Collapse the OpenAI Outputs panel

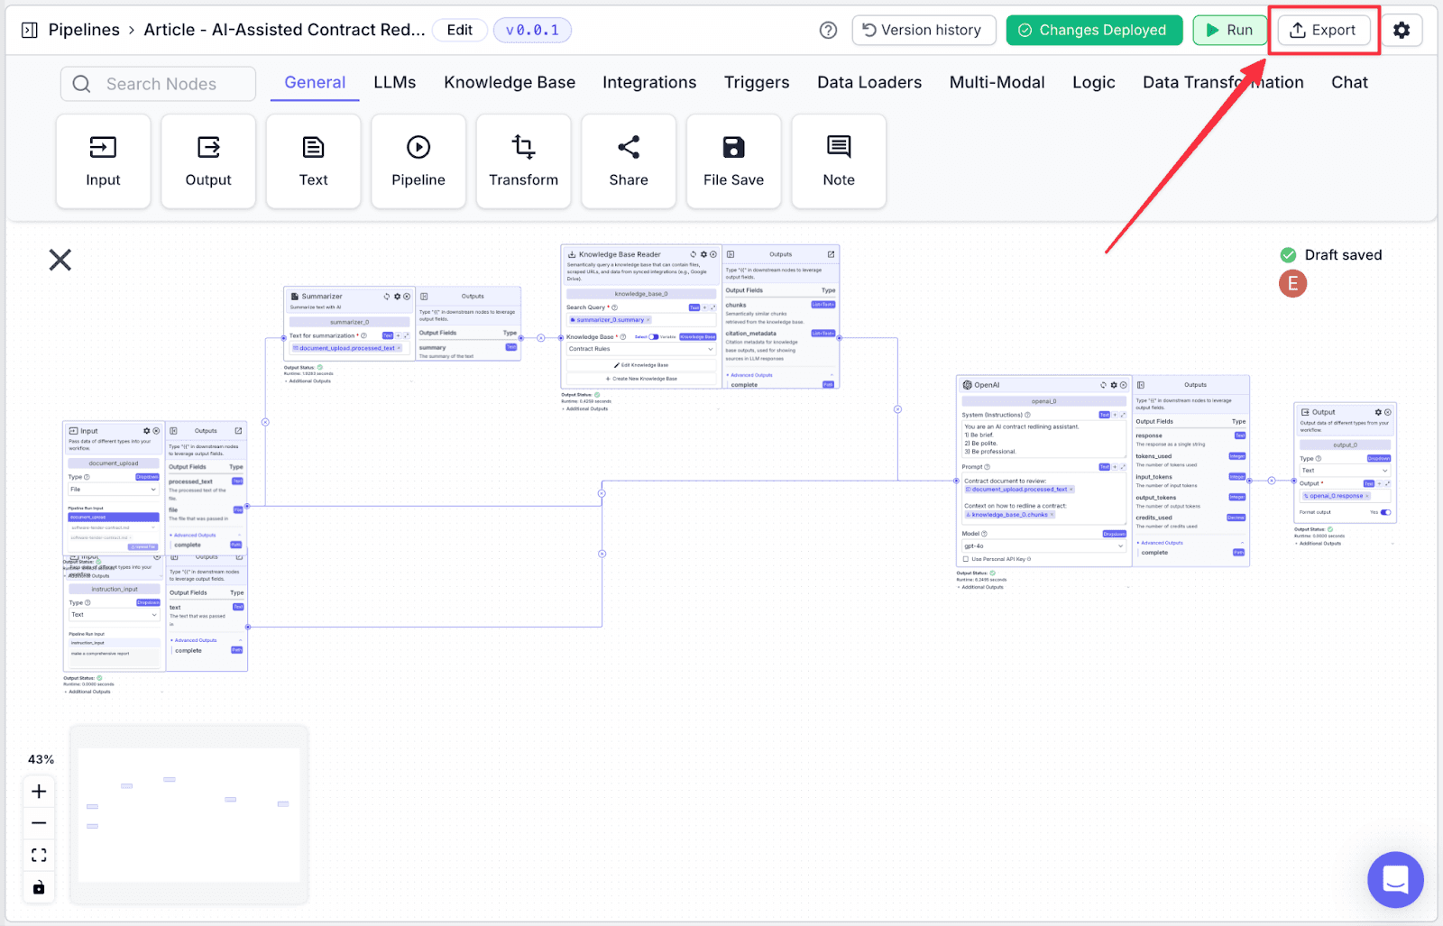click(x=1141, y=385)
